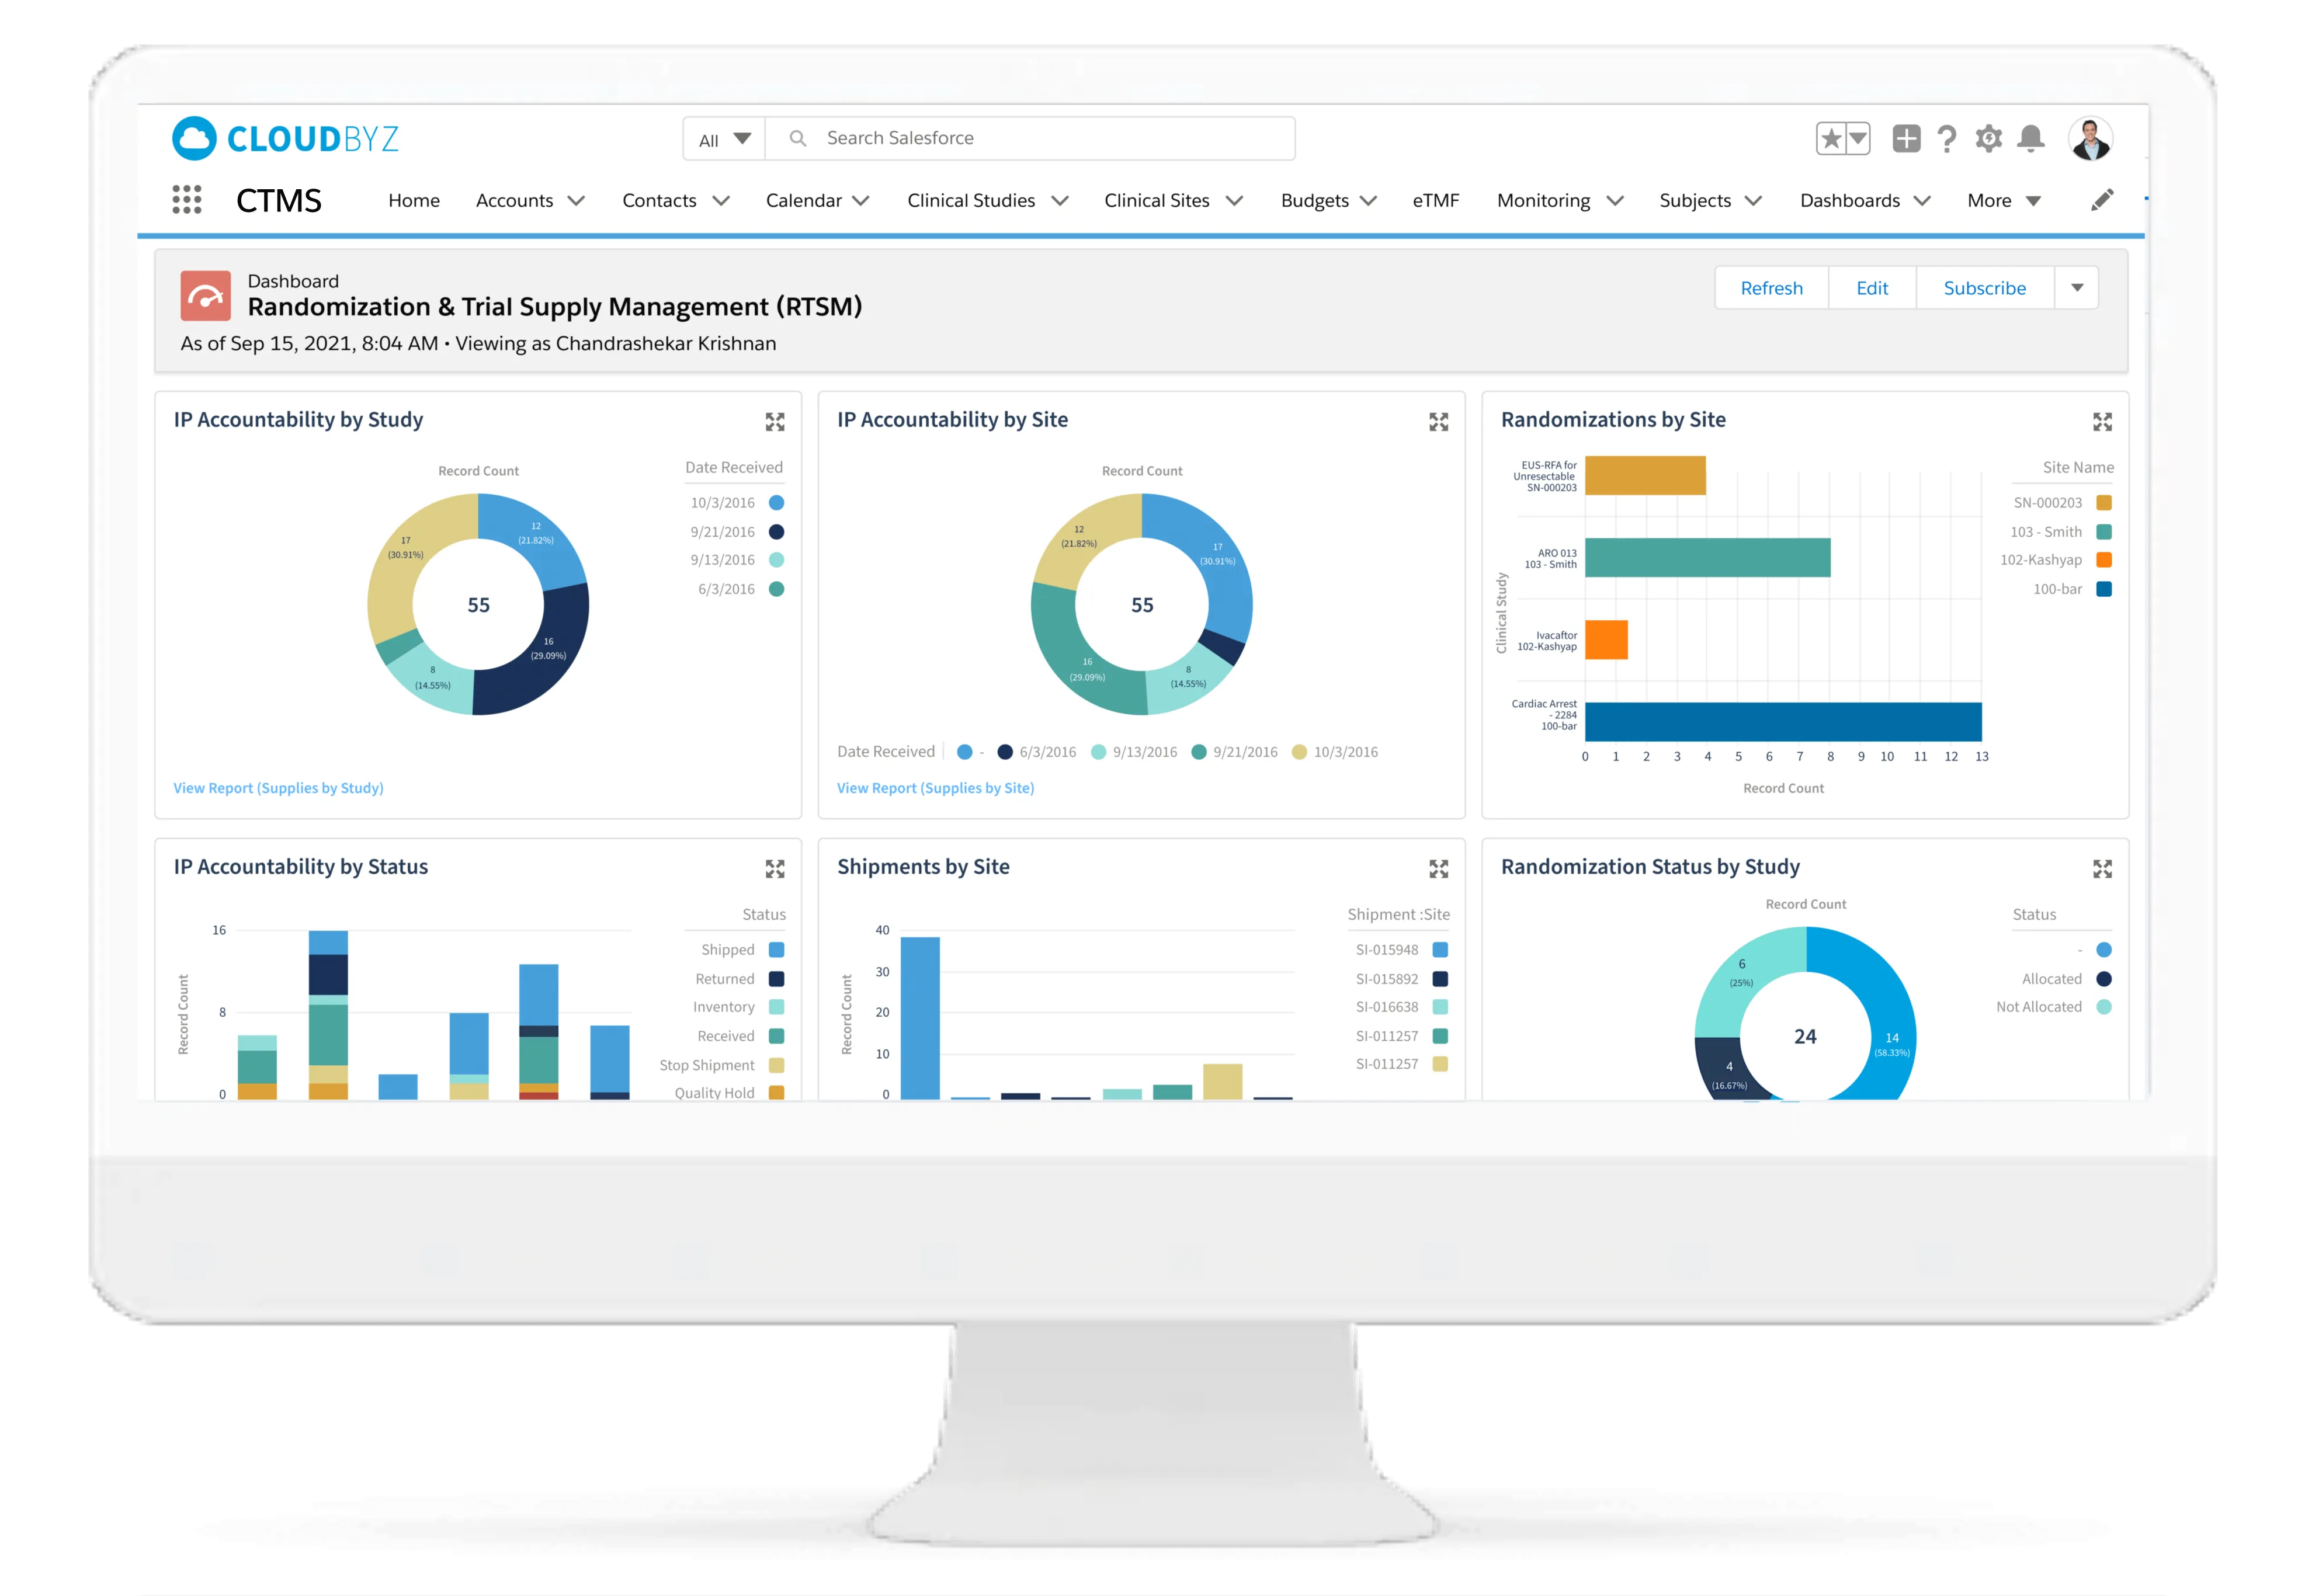The height and width of the screenshot is (1596, 2305).
Task: Open the user profile avatar
Action: [x=2090, y=139]
